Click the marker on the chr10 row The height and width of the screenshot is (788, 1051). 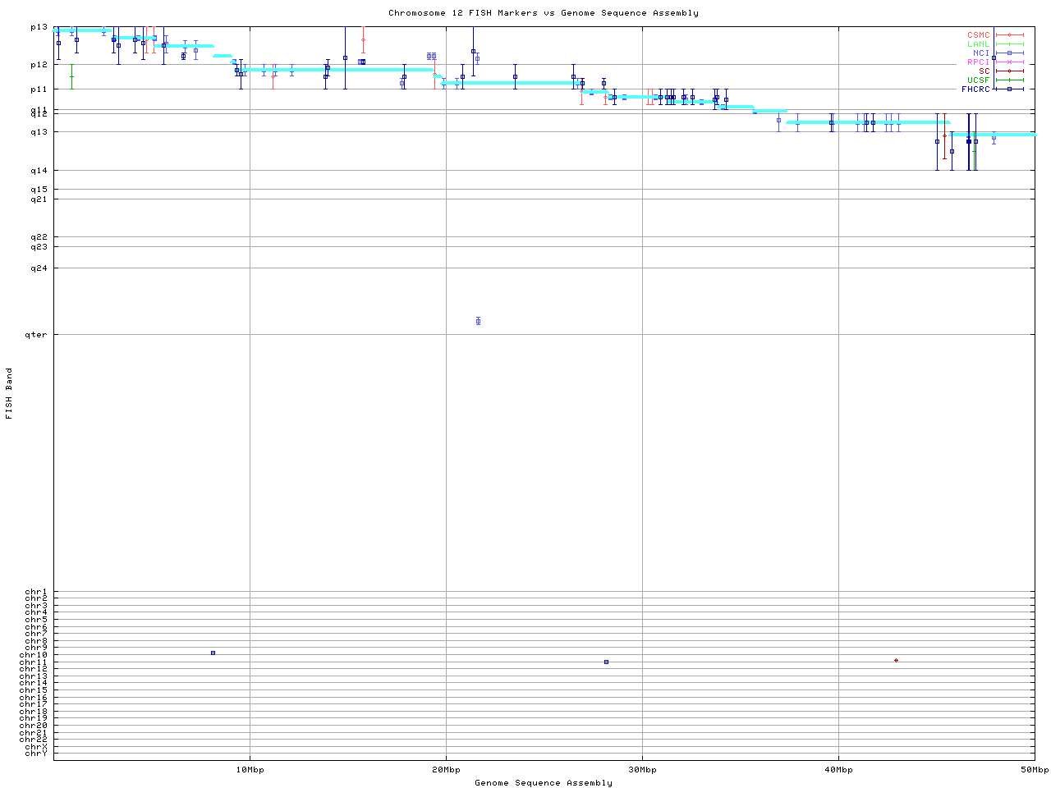[213, 653]
